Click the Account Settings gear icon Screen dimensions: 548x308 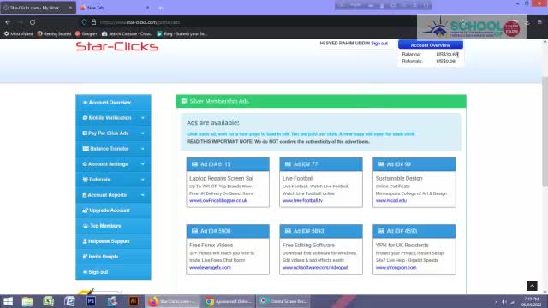click(x=85, y=164)
